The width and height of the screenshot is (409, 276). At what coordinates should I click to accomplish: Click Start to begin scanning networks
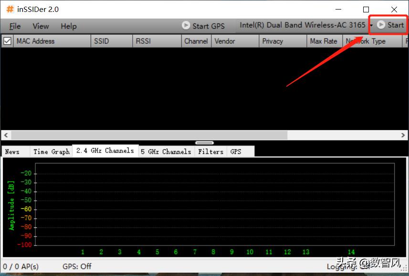click(x=391, y=24)
